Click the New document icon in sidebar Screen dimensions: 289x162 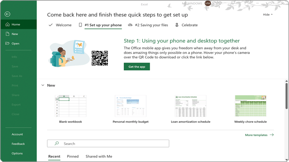click(x=7, y=34)
